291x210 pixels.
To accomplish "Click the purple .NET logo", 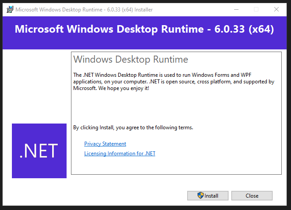I will coord(39,151).
